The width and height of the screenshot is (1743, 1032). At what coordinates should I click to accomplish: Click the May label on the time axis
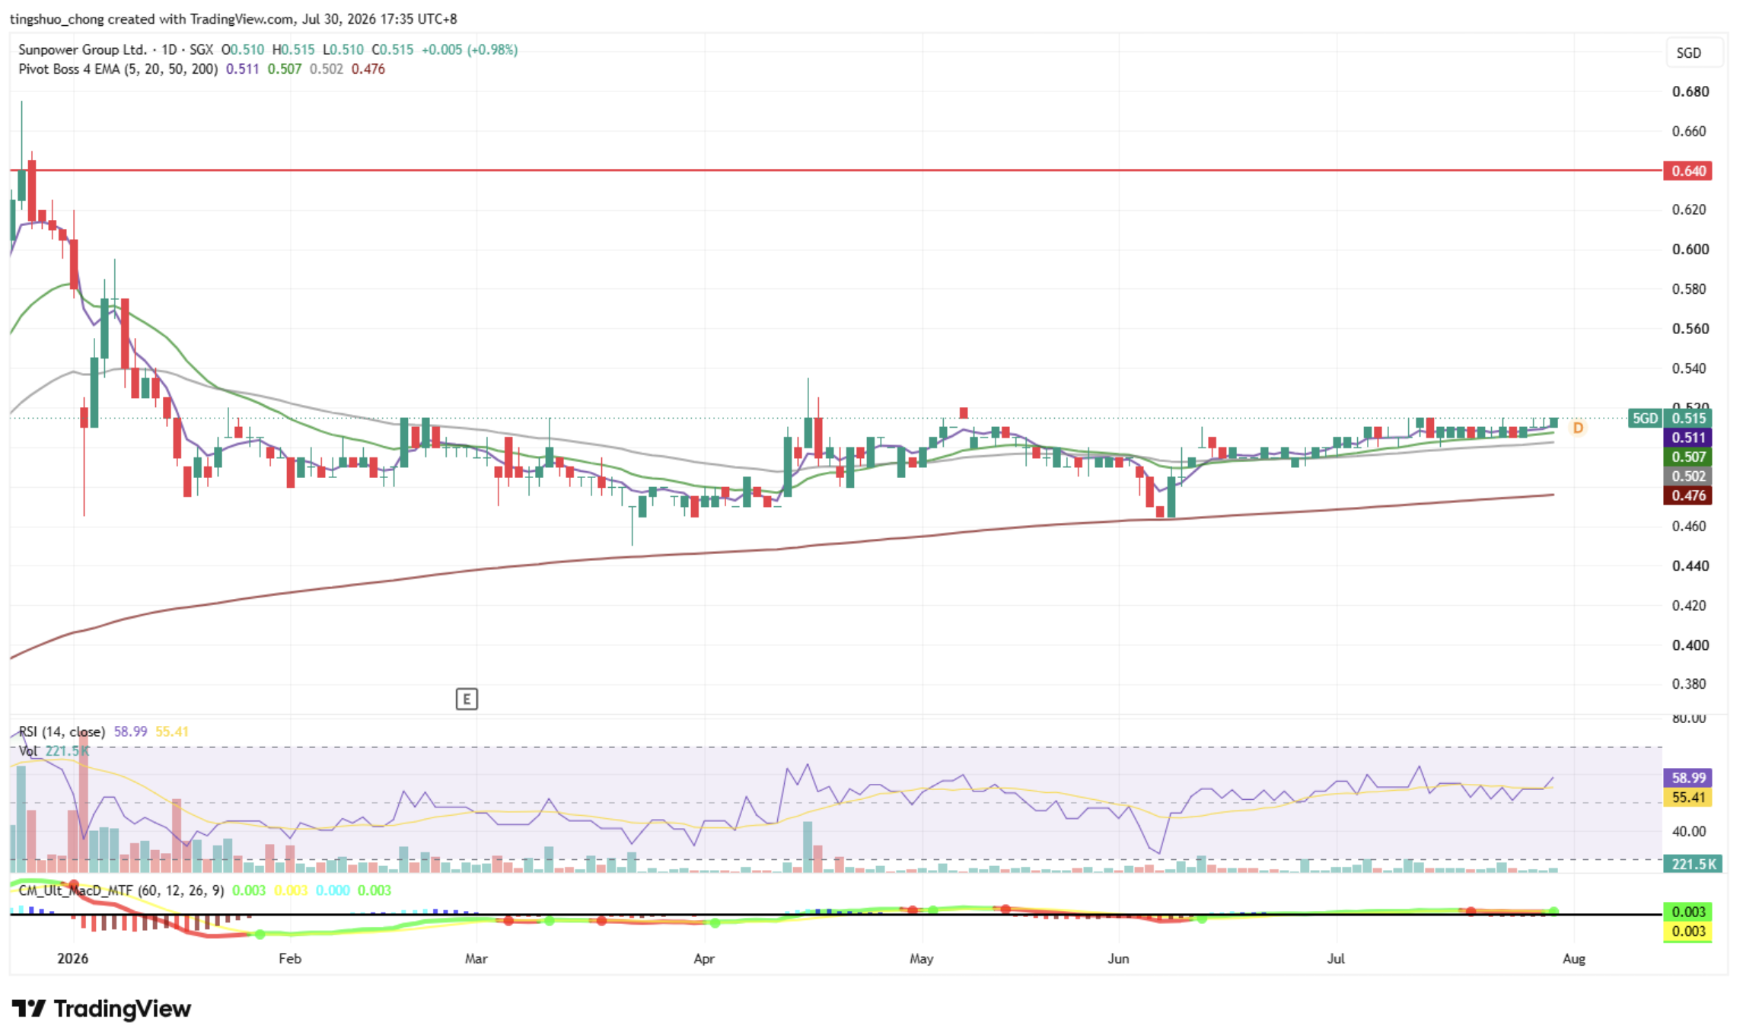(922, 958)
